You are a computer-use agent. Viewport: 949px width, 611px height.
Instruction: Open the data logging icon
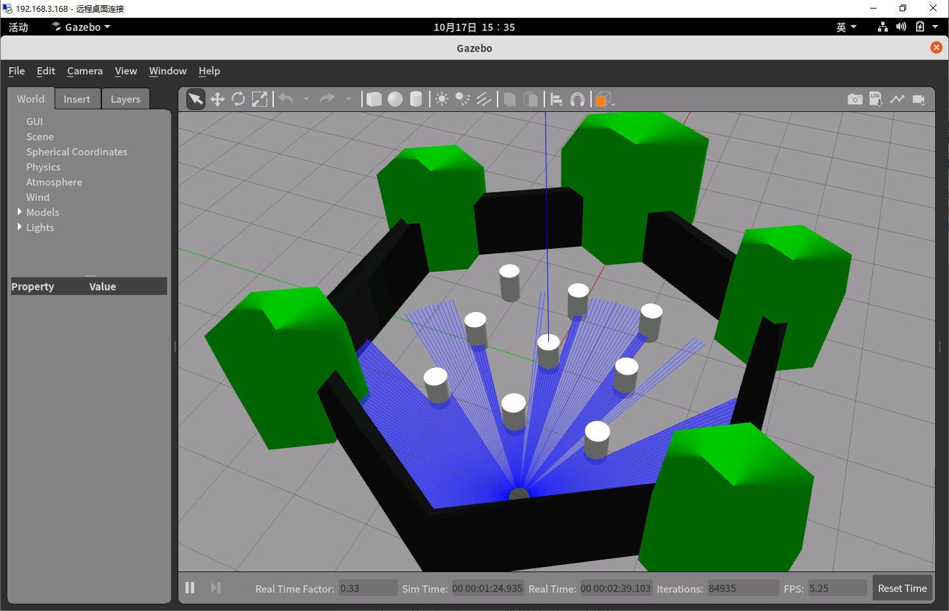pos(876,99)
